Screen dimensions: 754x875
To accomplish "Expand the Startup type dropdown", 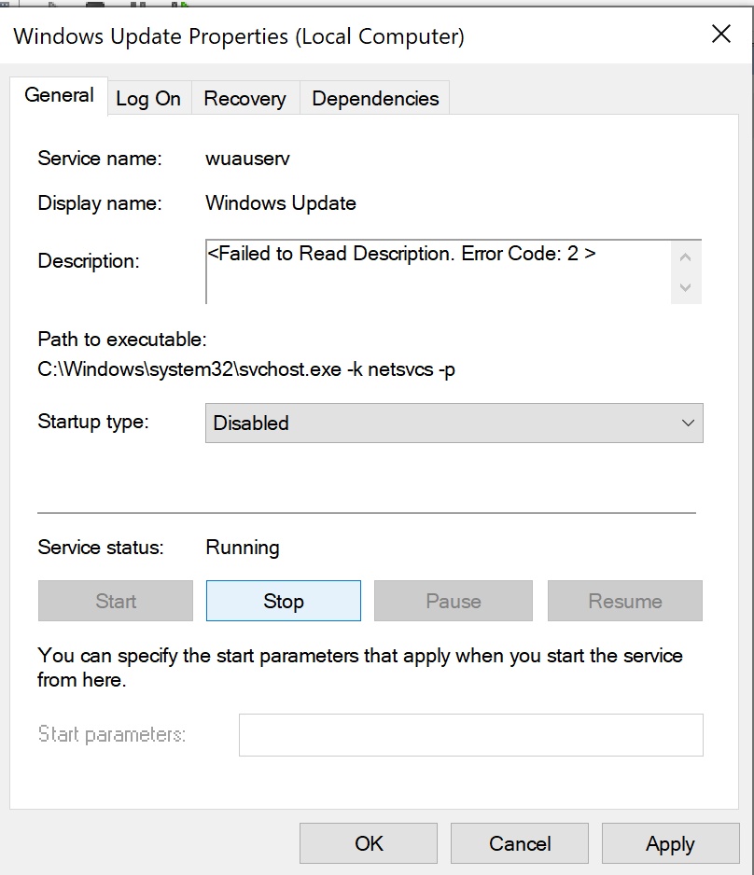I will [454, 423].
